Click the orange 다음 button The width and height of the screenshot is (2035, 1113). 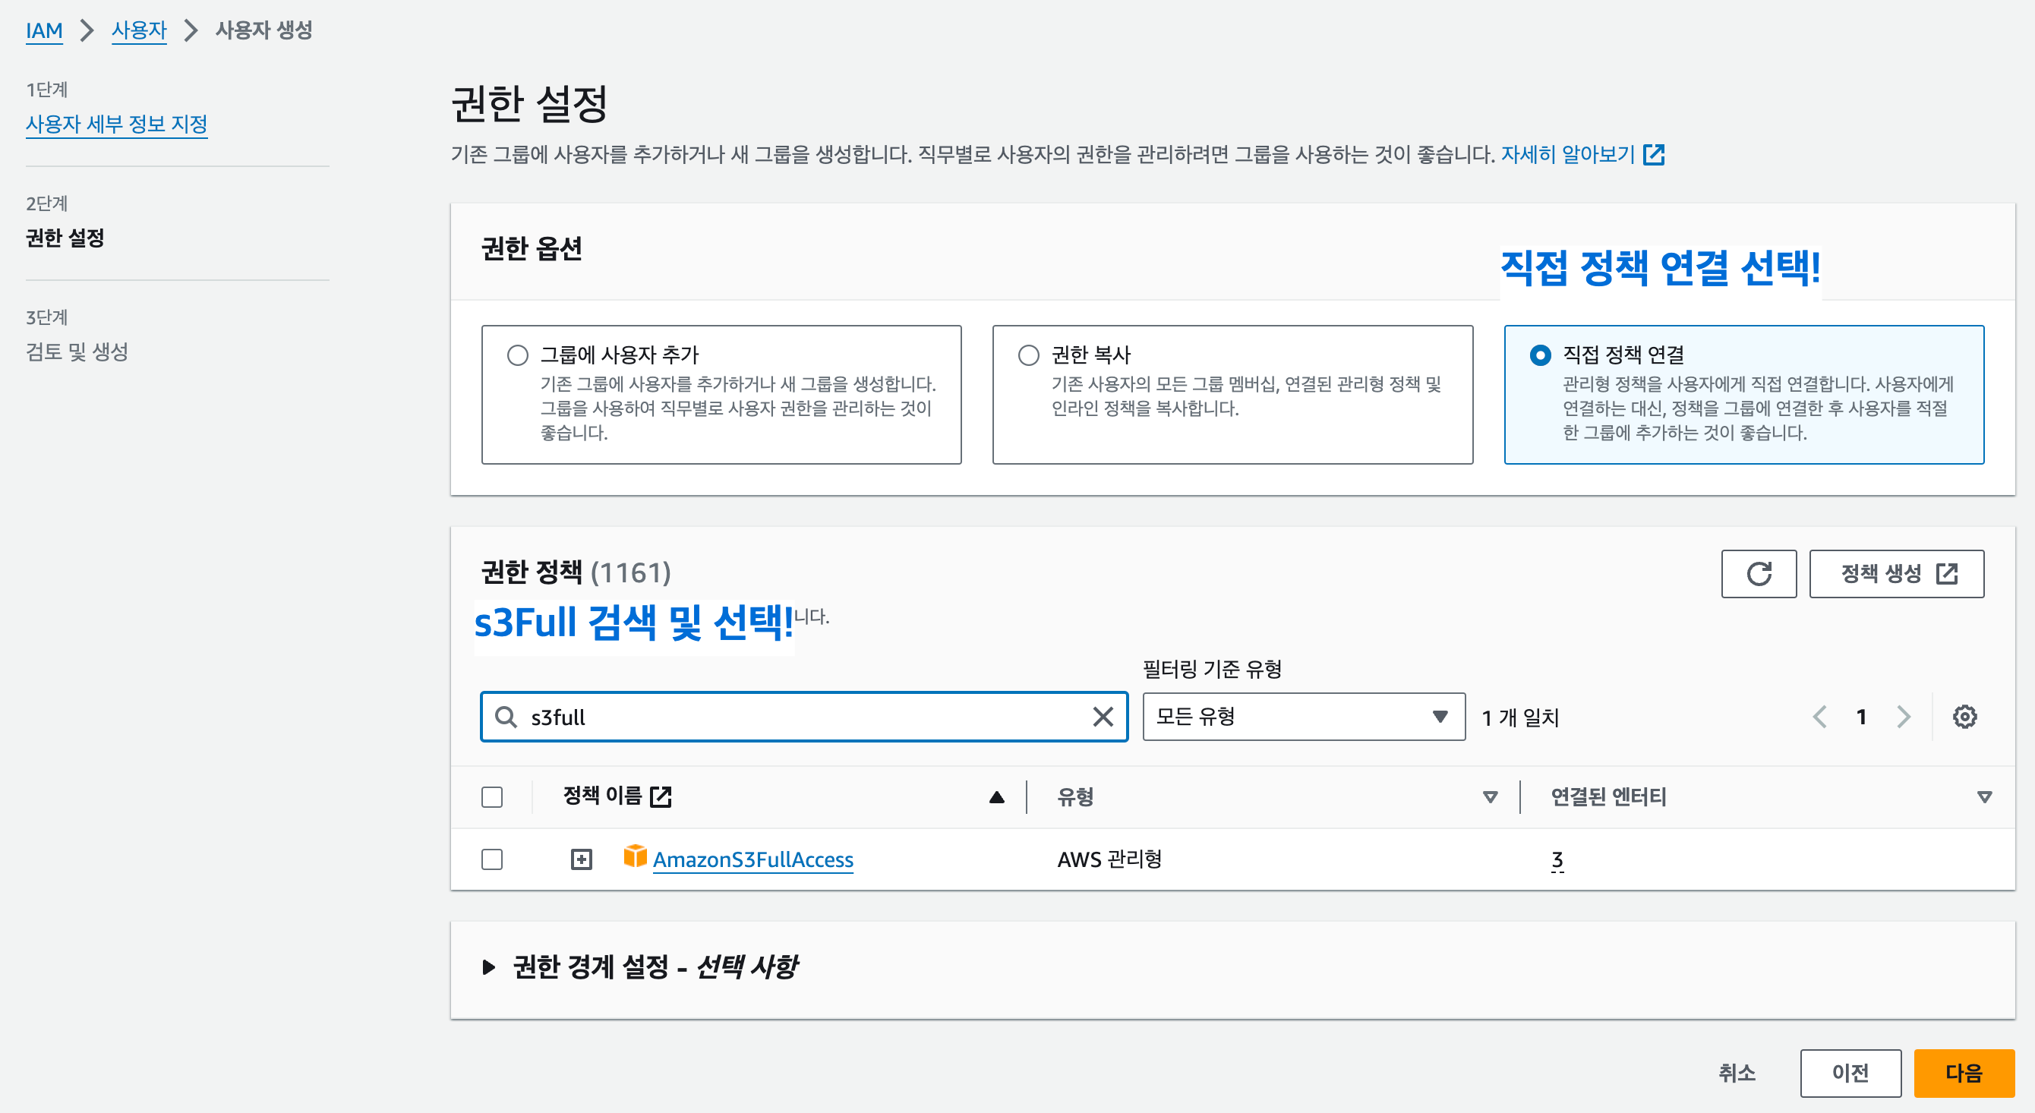1963,1073
